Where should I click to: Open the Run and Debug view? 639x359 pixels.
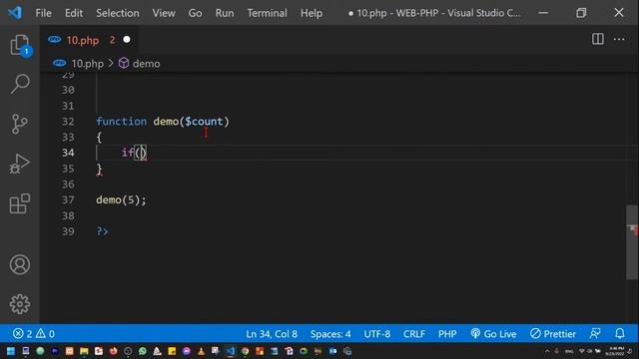tap(20, 164)
